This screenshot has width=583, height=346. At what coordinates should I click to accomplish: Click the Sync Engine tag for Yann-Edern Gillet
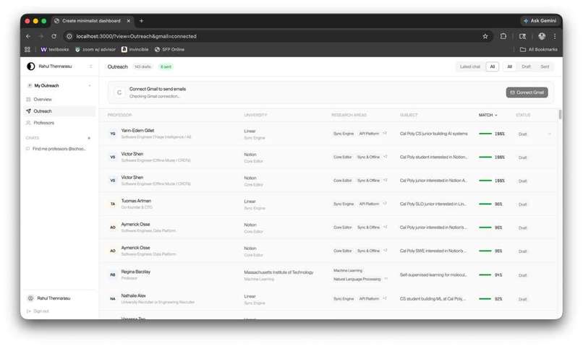[344, 134]
